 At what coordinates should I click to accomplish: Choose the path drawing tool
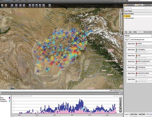[33, 5]
